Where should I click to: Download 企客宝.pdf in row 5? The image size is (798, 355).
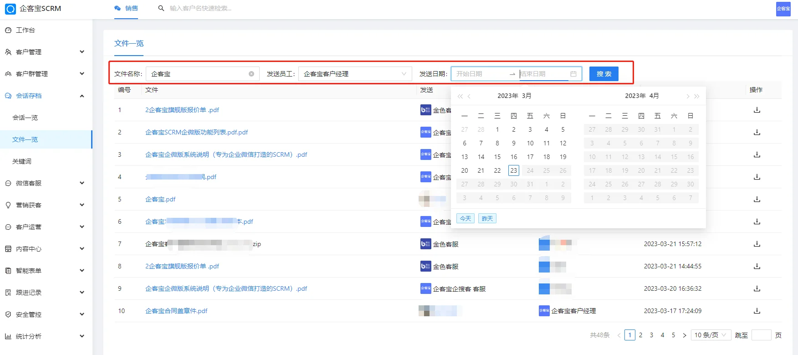(x=757, y=199)
